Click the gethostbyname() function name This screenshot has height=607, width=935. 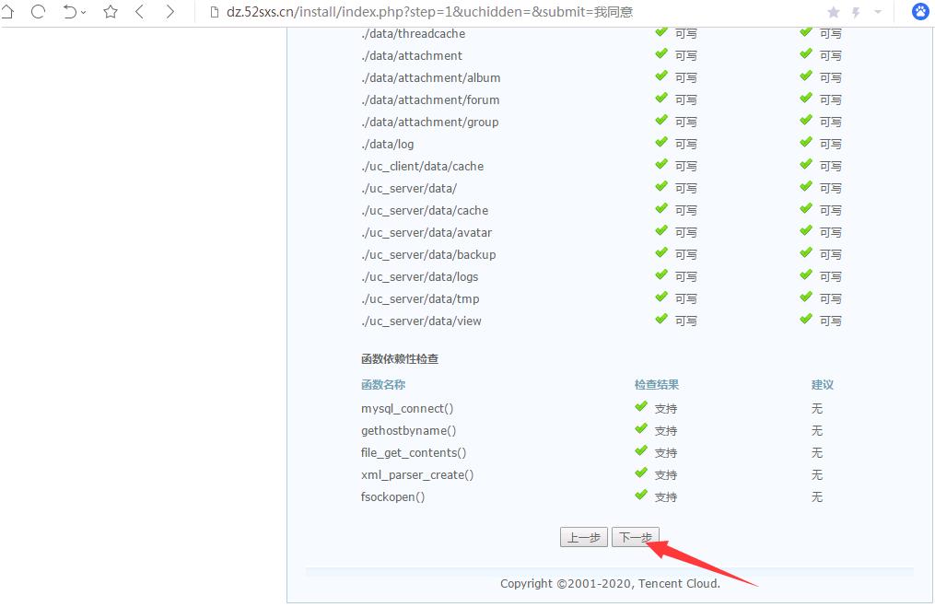point(408,431)
